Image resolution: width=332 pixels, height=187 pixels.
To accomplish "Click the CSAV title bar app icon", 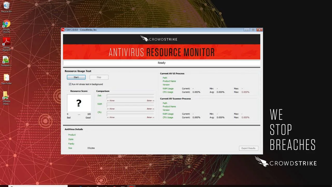I will (x=63, y=30).
